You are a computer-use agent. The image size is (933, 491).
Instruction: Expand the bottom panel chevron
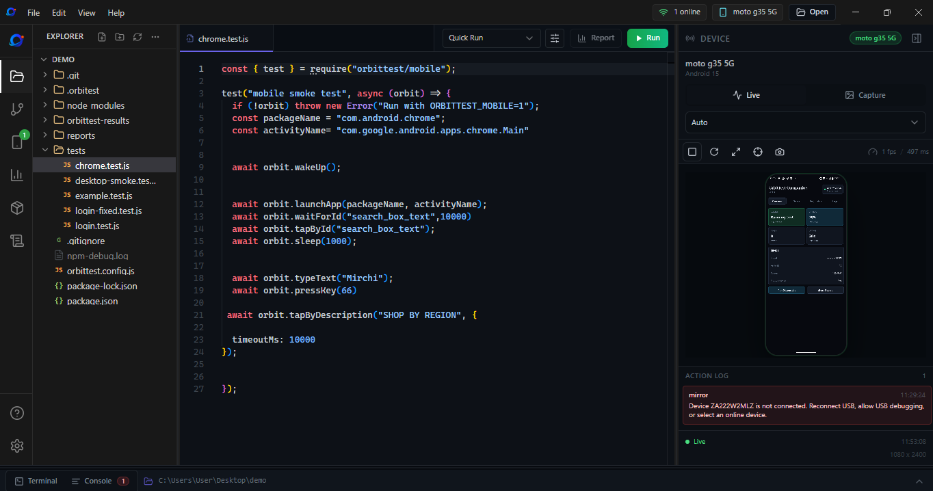click(x=919, y=481)
